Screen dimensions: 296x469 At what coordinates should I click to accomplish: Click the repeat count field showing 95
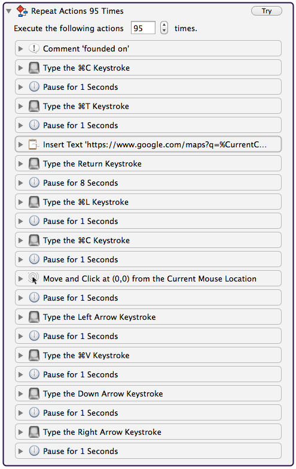(143, 28)
